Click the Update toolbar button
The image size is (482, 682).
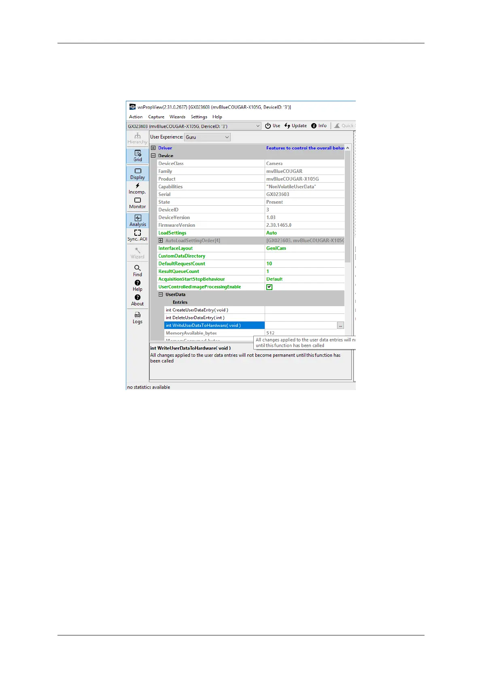coord(295,126)
